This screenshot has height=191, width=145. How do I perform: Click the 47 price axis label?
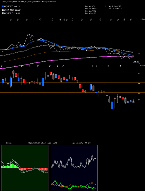(x=139, y=74)
